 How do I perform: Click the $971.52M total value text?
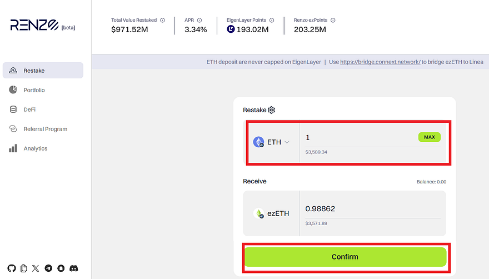tap(129, 29)
